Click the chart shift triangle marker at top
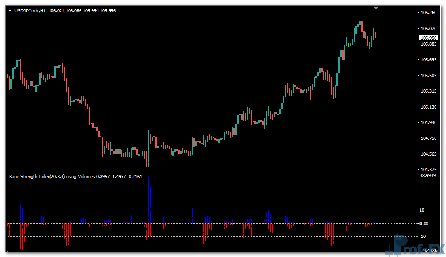 [x=376, y=8]
